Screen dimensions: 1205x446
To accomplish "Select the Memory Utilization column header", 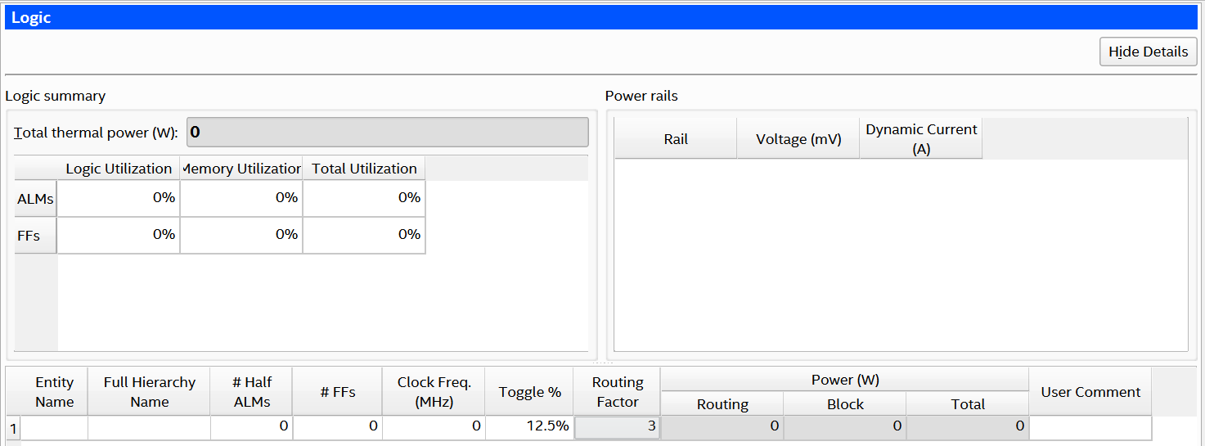I will tap(241, 169).
